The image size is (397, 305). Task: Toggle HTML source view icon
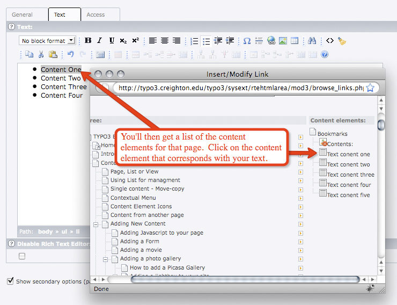coord(330,41)
